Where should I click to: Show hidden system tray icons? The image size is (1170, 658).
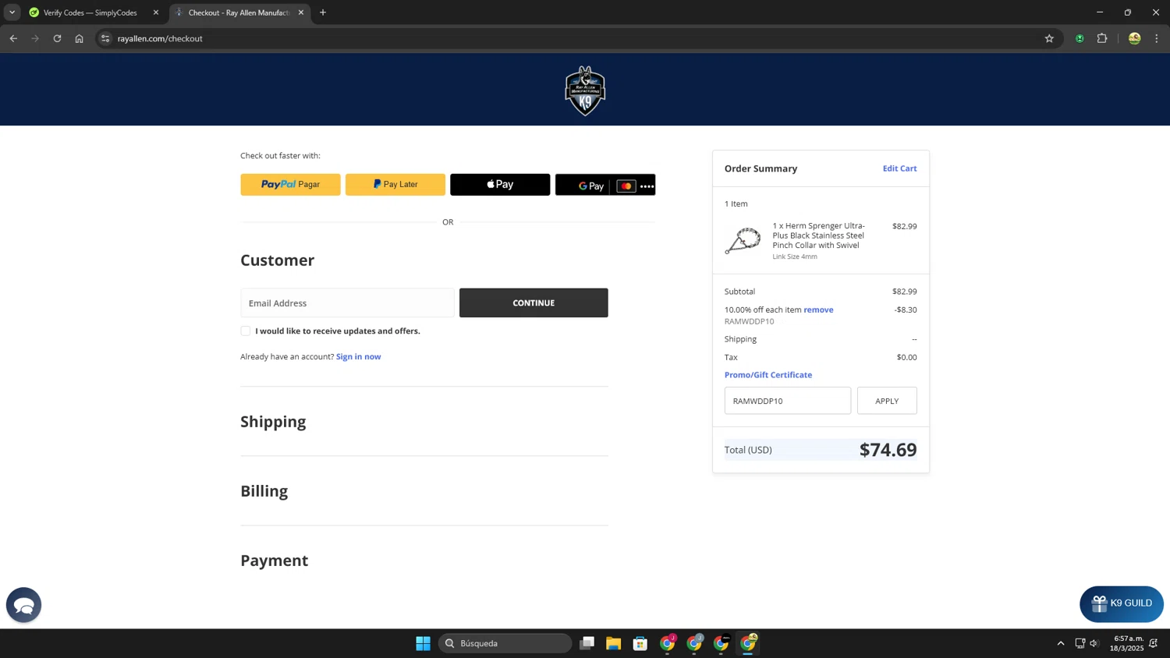click(x=1061, y=643)
